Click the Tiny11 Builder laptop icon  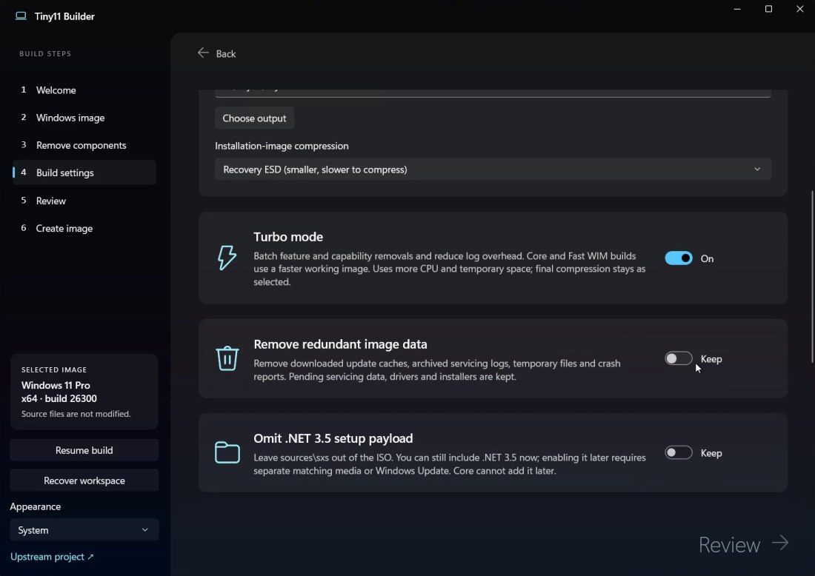21,16
